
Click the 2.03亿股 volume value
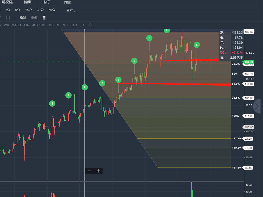tap(237, 58)
